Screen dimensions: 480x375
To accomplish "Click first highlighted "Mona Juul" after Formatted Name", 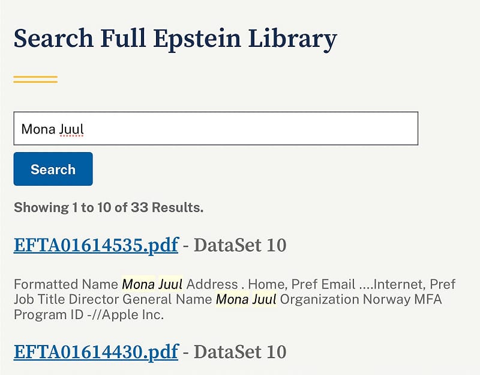I will (152, 284).
